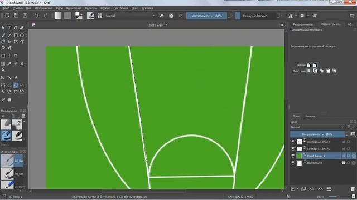
Task: Open the layer blending mode dropdown
Action: pyautogui.click(x=317, y=127)
